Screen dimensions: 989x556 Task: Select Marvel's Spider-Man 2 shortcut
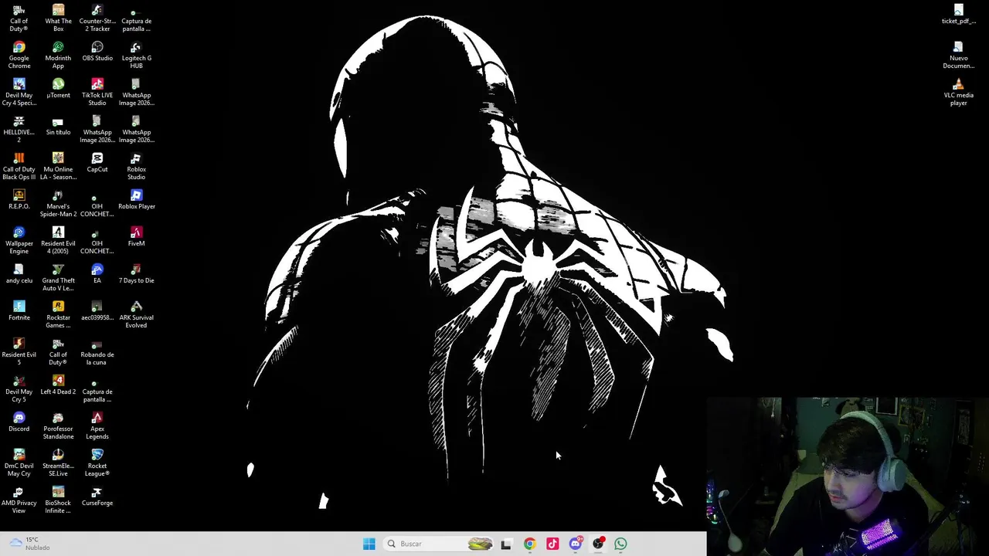58,204
